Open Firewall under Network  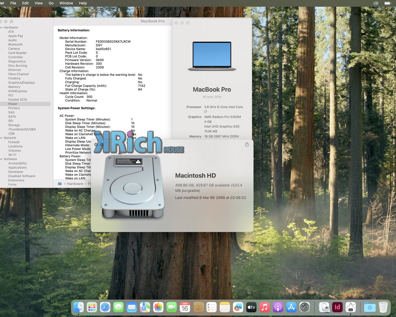(x=14, y=142)
